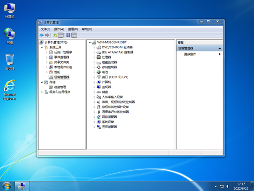Expand the 本地用户和组 tree node
The height and width of the screenshot is (191, 254).
[47, 67]
